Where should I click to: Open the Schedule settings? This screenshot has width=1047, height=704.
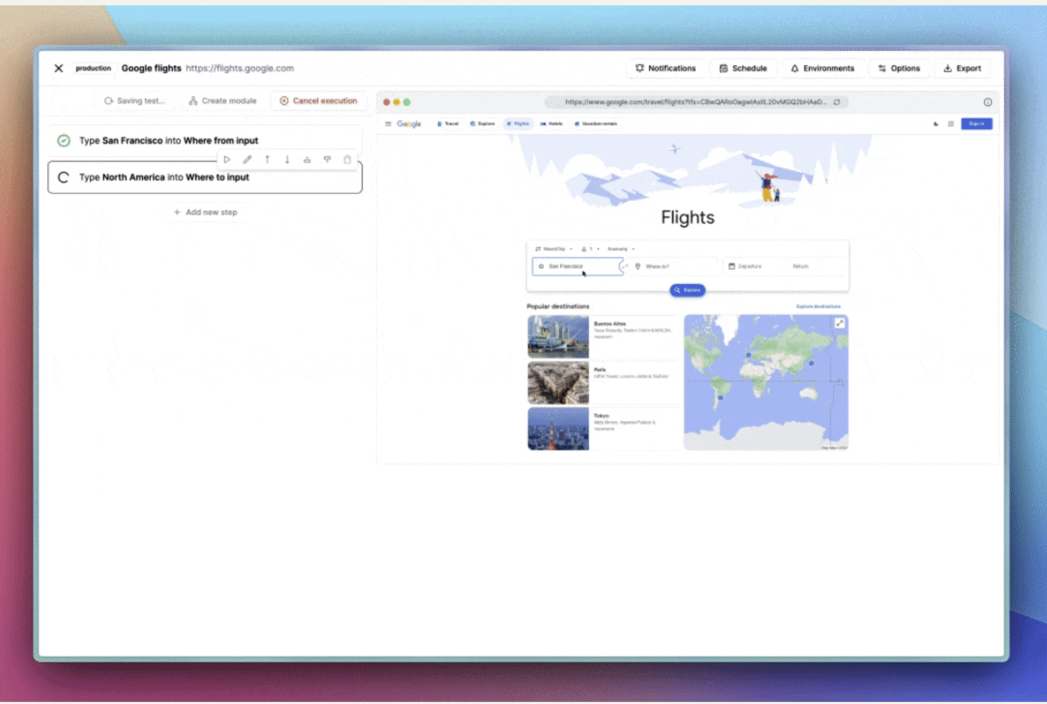coord(743,68)
